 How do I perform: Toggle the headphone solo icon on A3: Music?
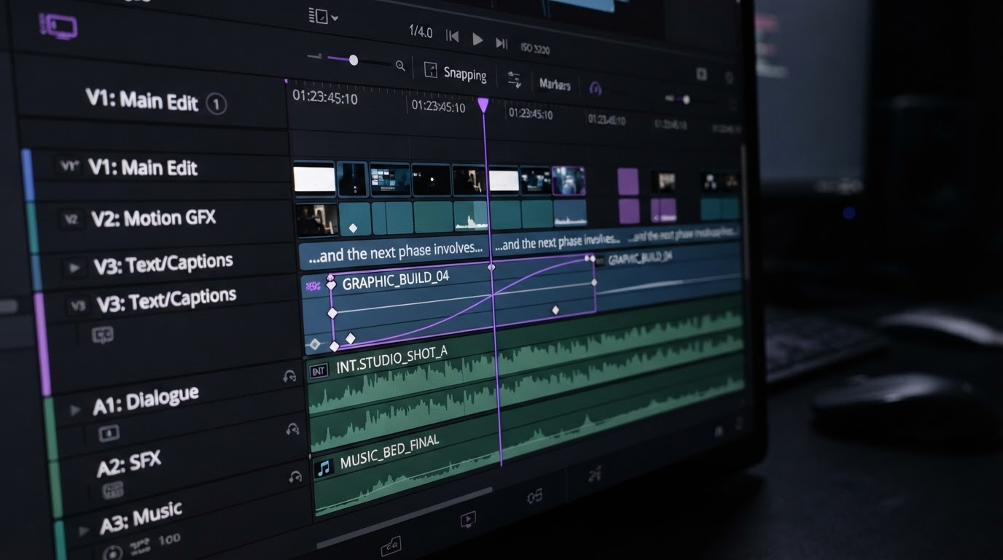point(295,477)
